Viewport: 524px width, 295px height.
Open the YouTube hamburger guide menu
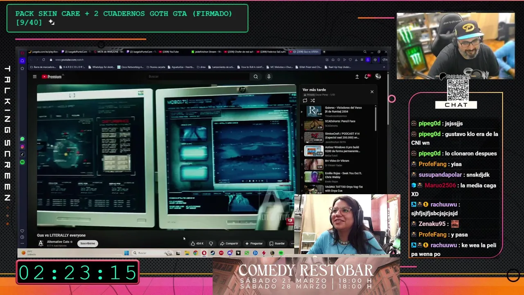pos(35,77)
